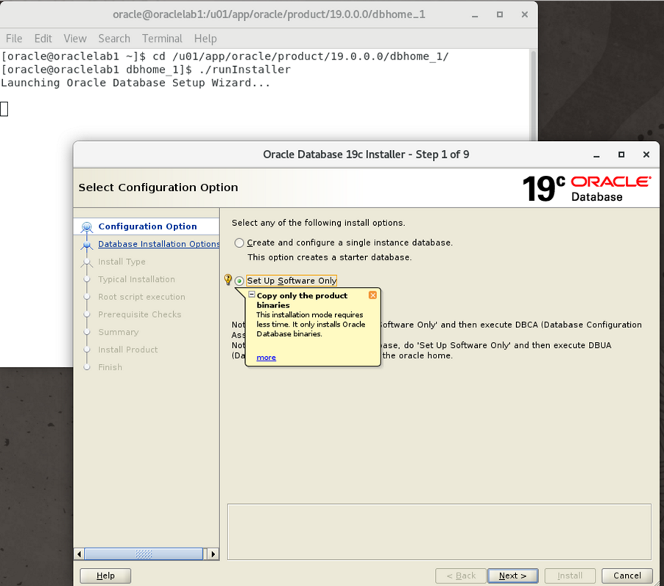
Task: Select 'Create and configure a single instance database' radio
Action: 239,243
